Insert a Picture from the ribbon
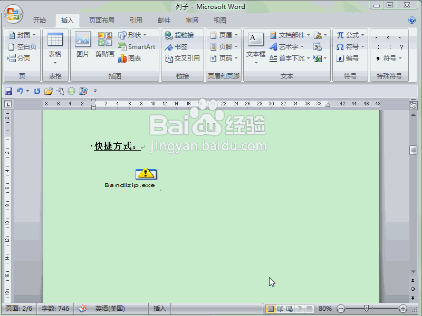 [x=83, y=47]
